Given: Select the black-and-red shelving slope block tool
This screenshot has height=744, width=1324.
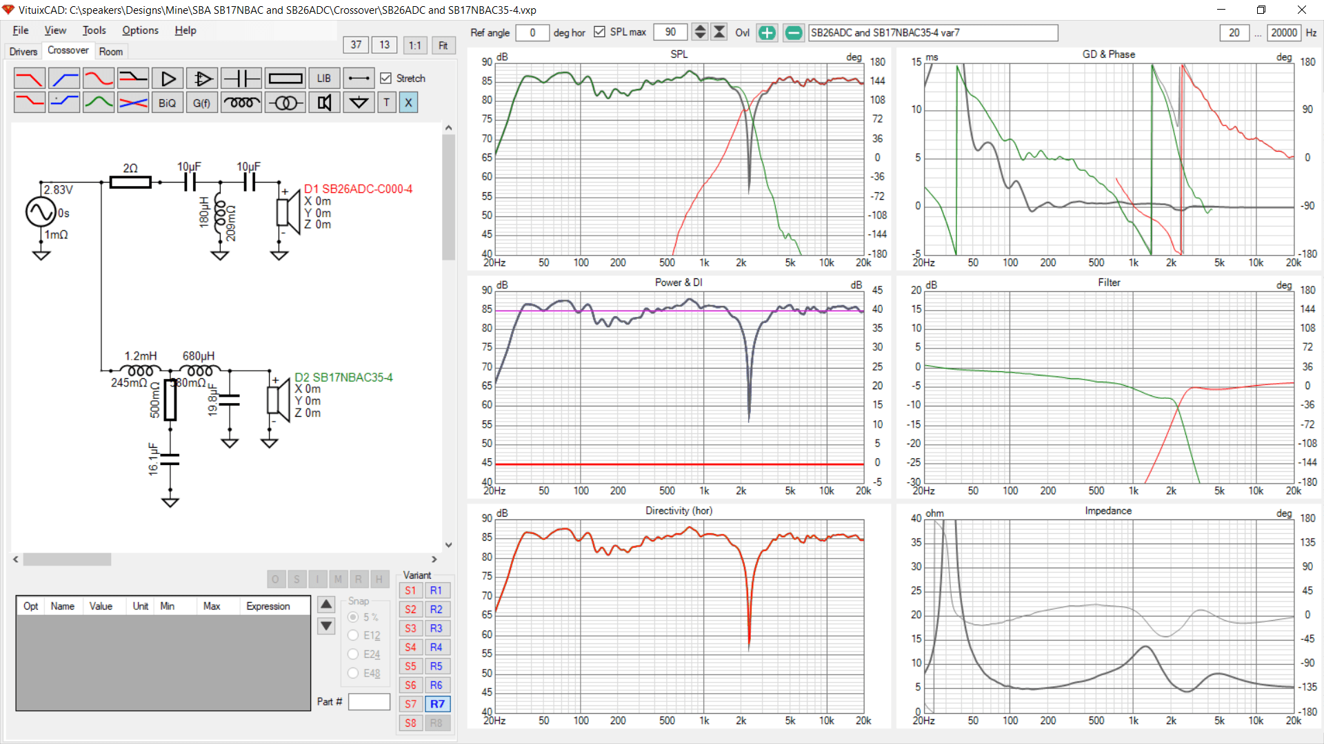Looking at the screenshot, I should point(133,79).
